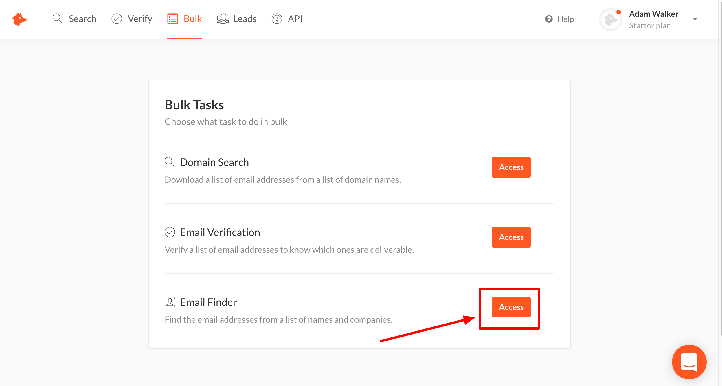Go to the Leads tab

245,19
